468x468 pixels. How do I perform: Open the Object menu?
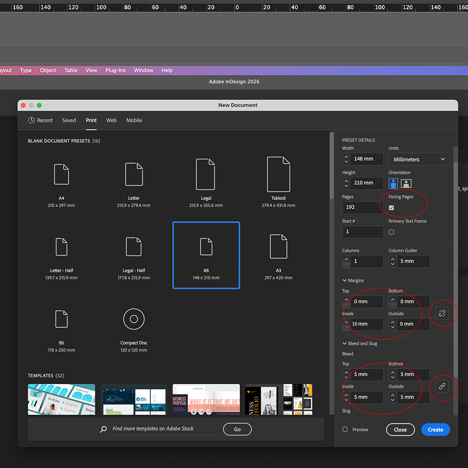(x=48, y=71)
